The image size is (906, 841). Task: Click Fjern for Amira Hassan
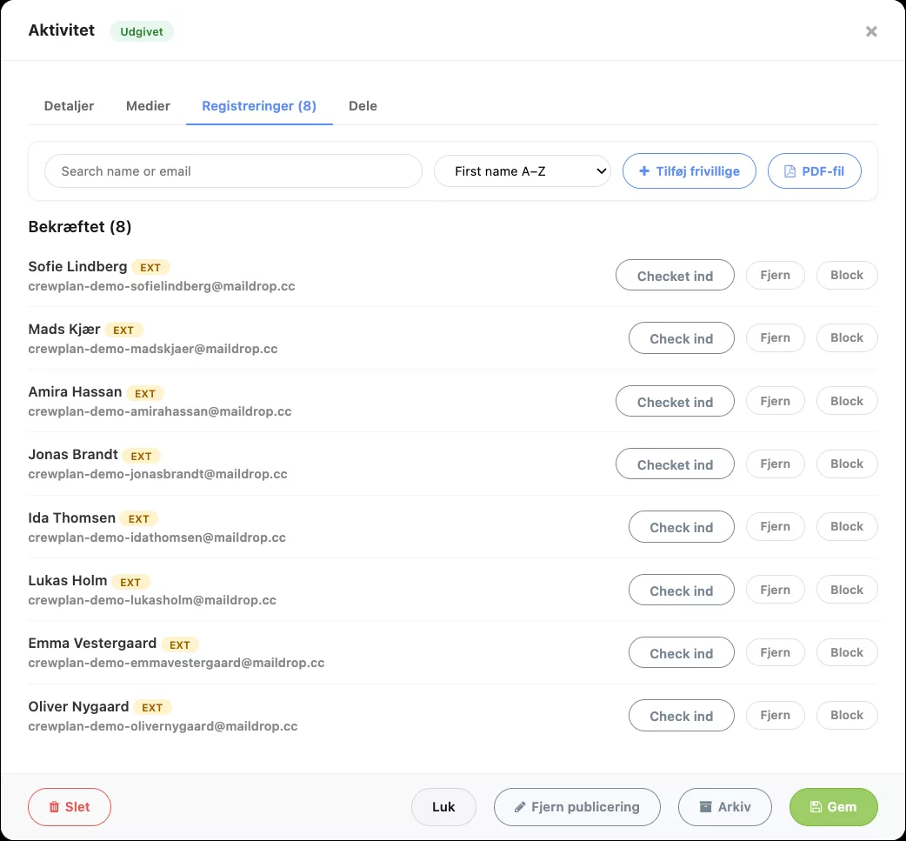click(x=776, y=401)
